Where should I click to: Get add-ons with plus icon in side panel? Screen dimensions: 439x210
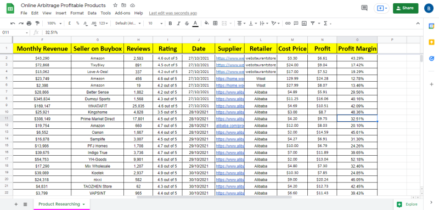point(431,84)
